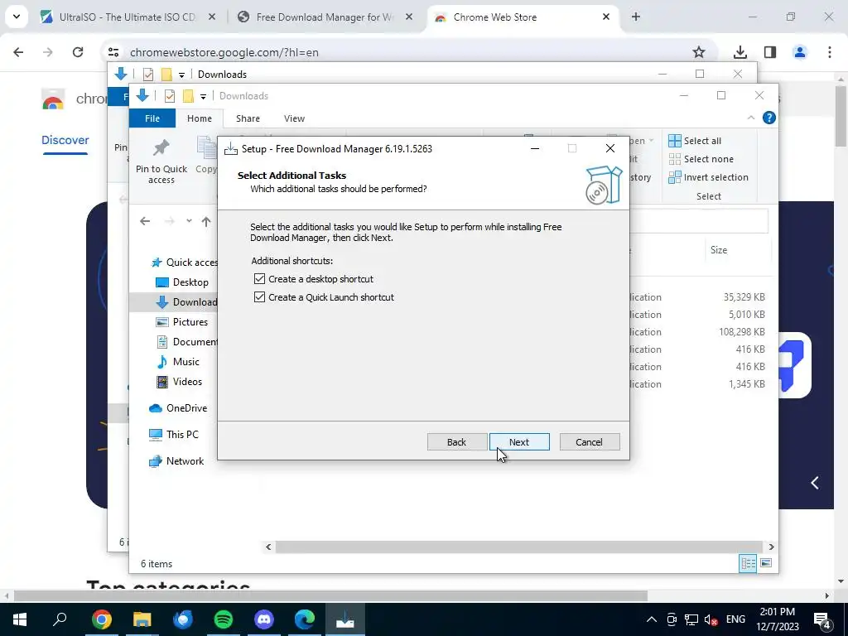Go Back in the Setup wizard
Viewport: 848px width, 636px height.
point(456,442)
